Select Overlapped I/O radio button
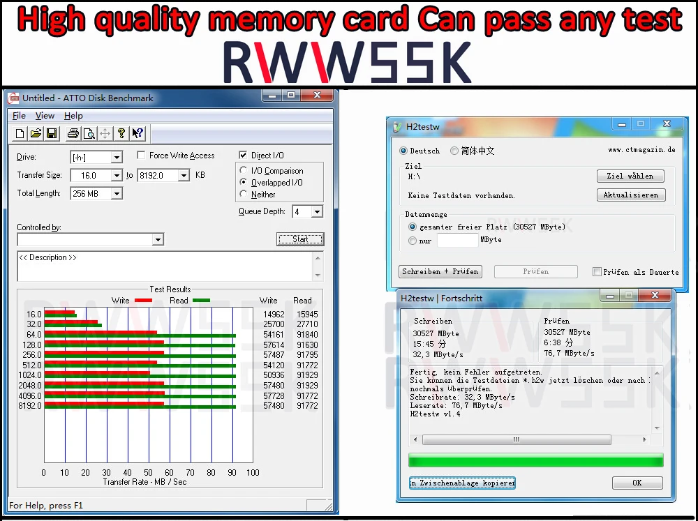 (243, 182)
